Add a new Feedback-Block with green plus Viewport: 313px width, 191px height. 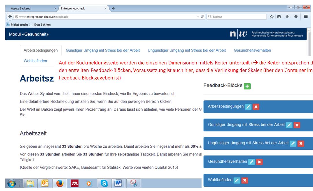point(247,86)
